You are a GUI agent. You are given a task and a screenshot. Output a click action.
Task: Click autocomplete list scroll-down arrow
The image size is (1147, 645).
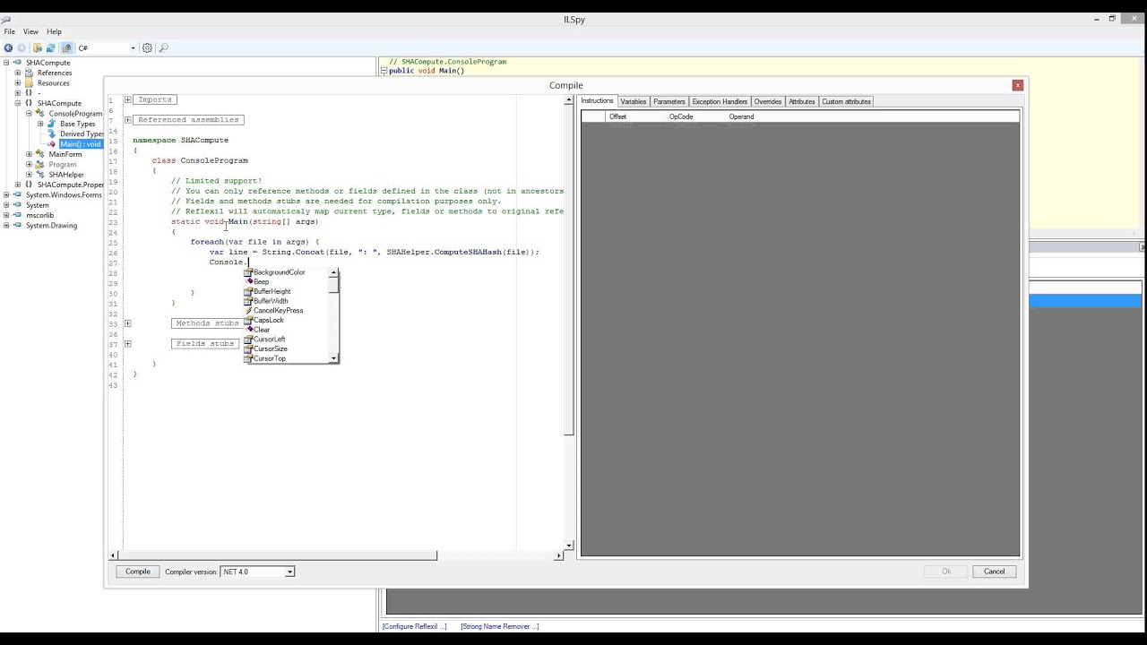pos(333,358)
